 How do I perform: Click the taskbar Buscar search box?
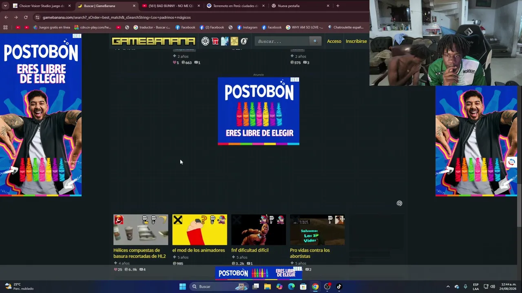coord(219,286)
